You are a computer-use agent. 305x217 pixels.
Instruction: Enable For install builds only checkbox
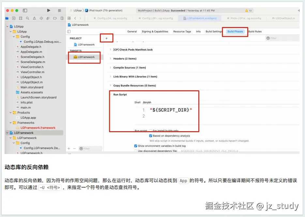[151, 131]
